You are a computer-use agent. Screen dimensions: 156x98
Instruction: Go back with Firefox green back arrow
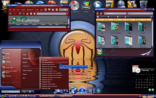(x=10, y=14)
